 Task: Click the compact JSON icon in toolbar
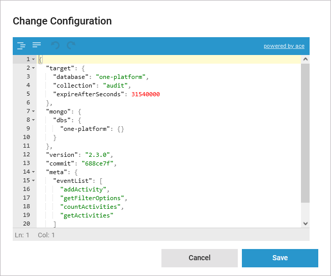[x=37, y=45]
